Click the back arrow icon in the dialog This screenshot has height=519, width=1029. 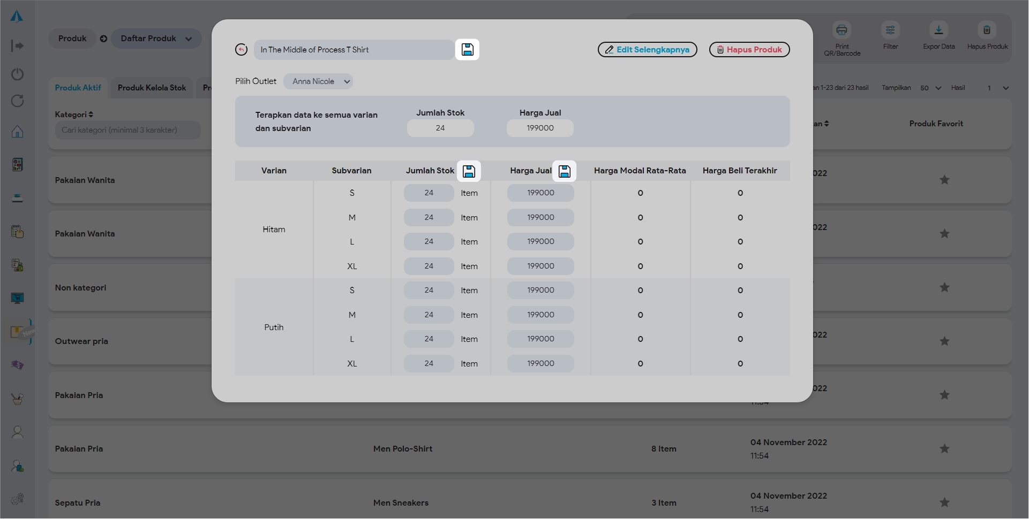241,50
